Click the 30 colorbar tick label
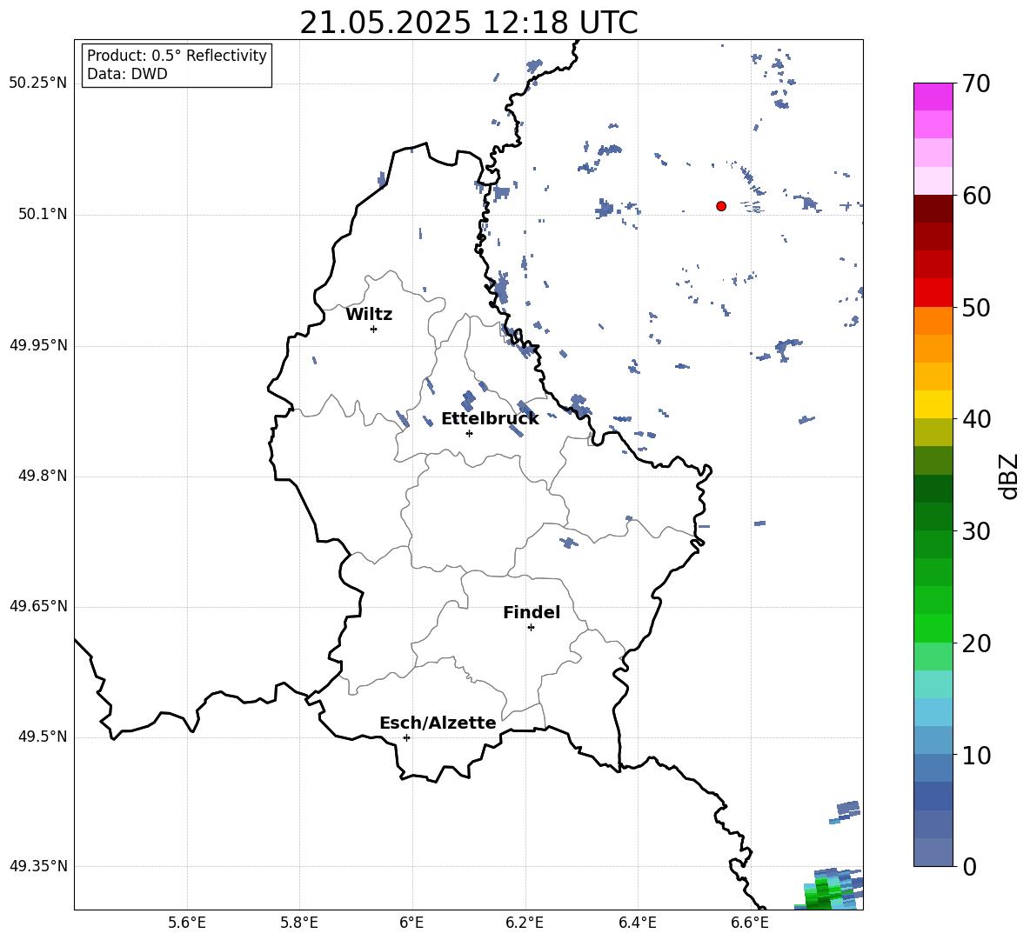Image resolution: width=1030 pixels, height=940 pixels. tap(976, 531)
